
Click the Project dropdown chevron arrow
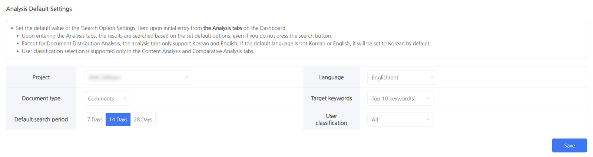(x=186, y=78)
